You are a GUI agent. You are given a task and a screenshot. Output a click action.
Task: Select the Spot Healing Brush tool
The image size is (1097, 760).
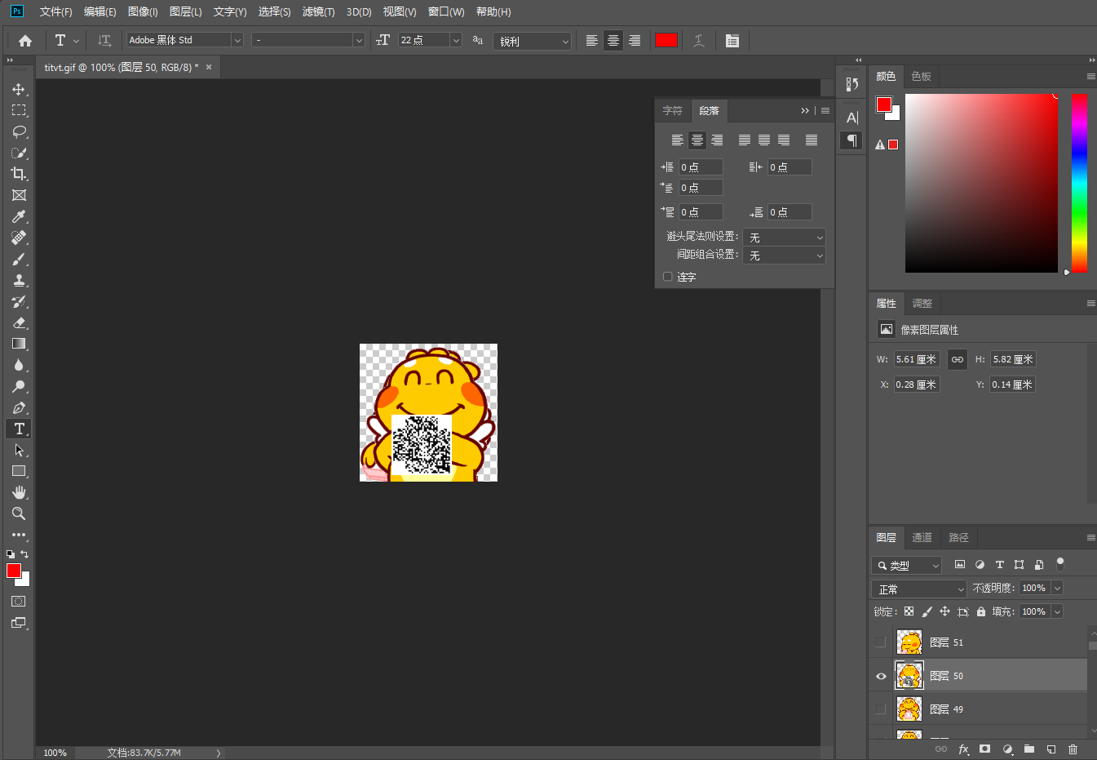click(x=19, y=238)
